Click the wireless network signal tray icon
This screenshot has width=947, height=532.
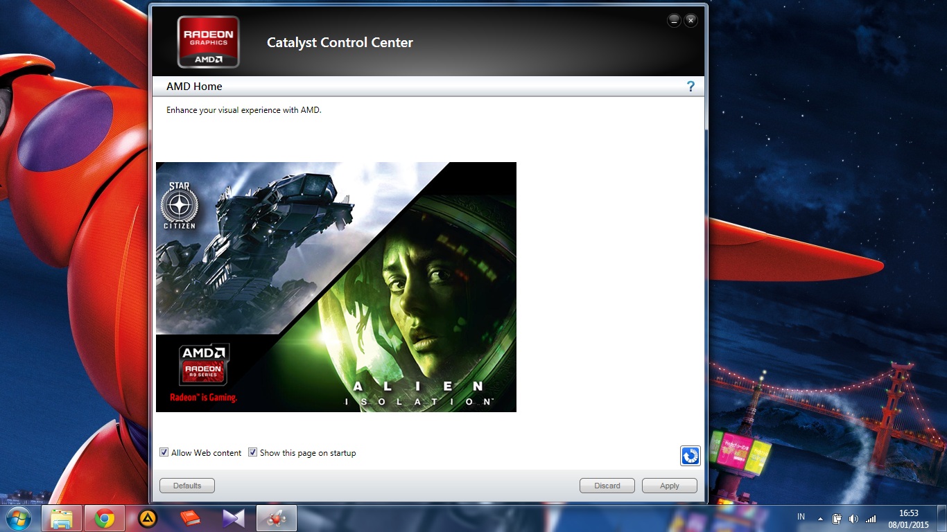[x=870, y=518]
